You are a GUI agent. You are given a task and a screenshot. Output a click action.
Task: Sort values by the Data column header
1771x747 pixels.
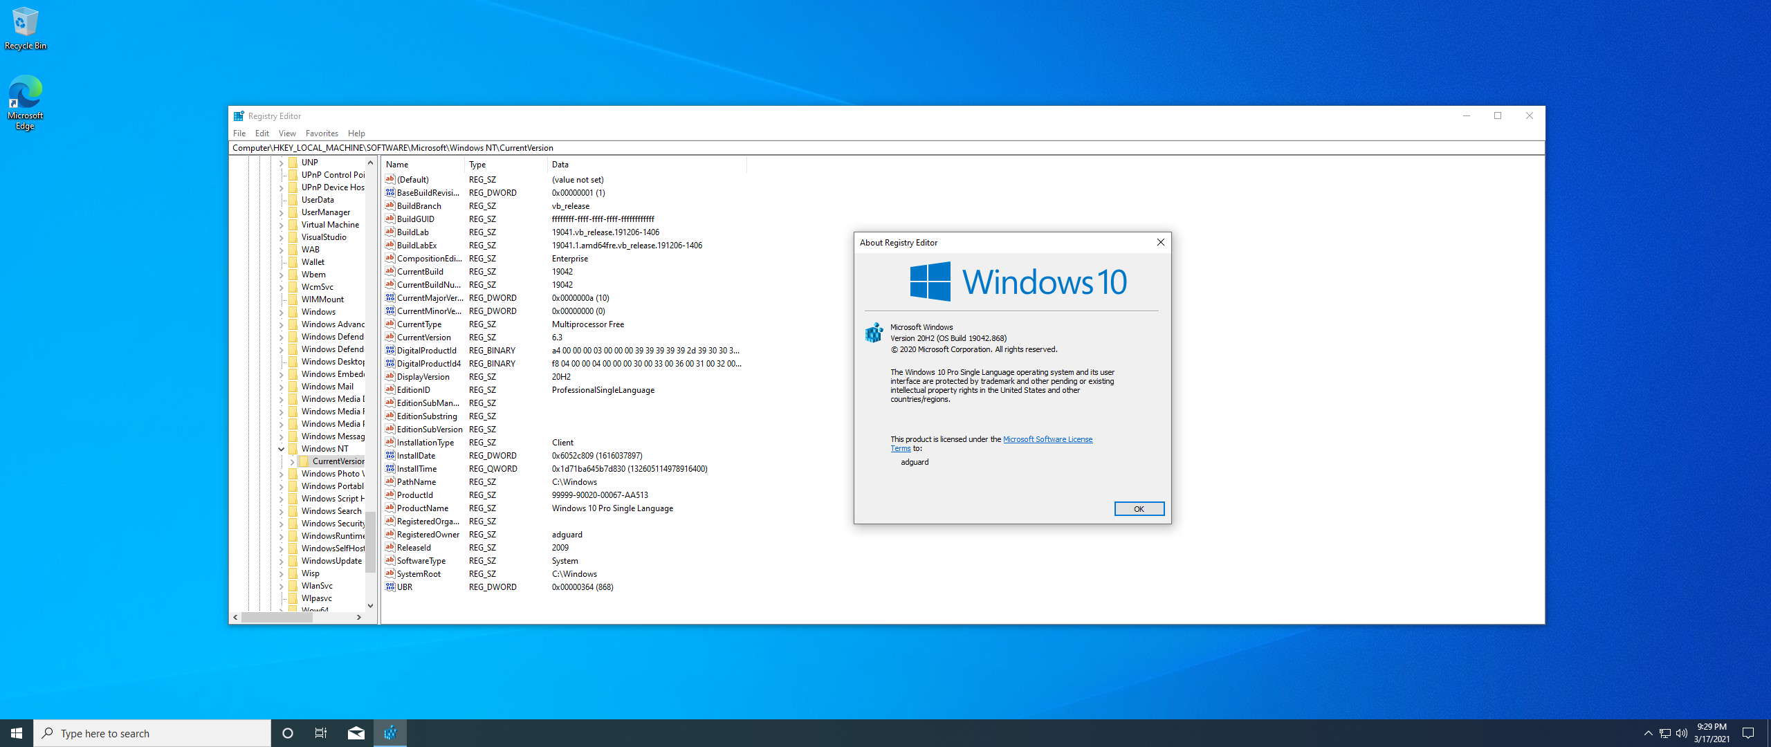(x=647, y=165)
